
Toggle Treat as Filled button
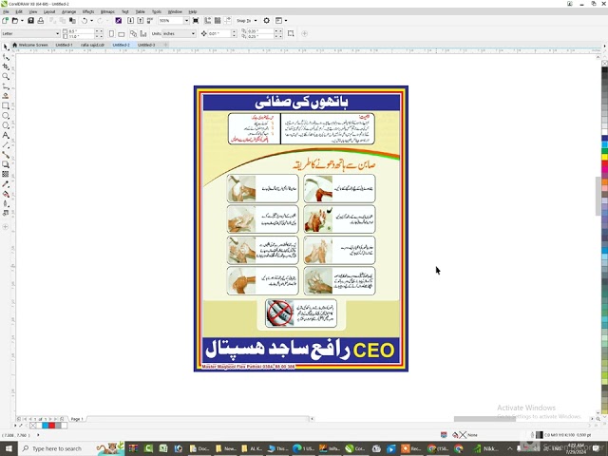(x=291, y=34)
